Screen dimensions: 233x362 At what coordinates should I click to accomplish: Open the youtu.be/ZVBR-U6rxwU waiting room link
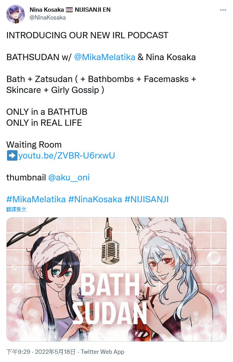click(x=67, y=155)
